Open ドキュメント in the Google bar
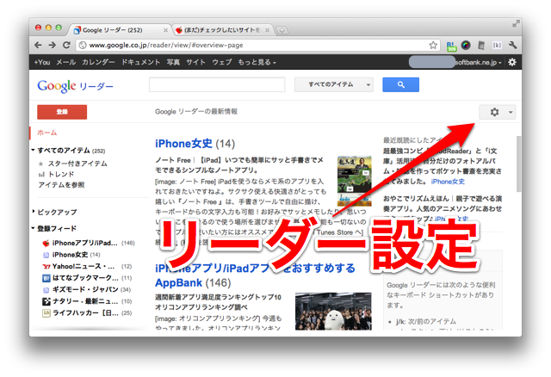 click(140, 62)
